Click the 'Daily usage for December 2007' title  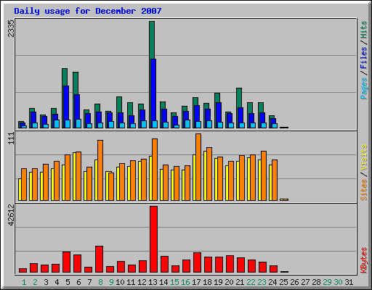click(x=88, y=11)
